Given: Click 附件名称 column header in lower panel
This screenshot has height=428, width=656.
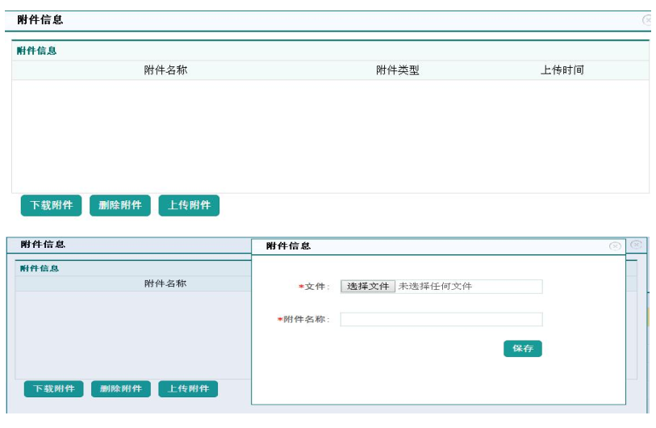Looking at the screenshot, I should click(165, 283).
